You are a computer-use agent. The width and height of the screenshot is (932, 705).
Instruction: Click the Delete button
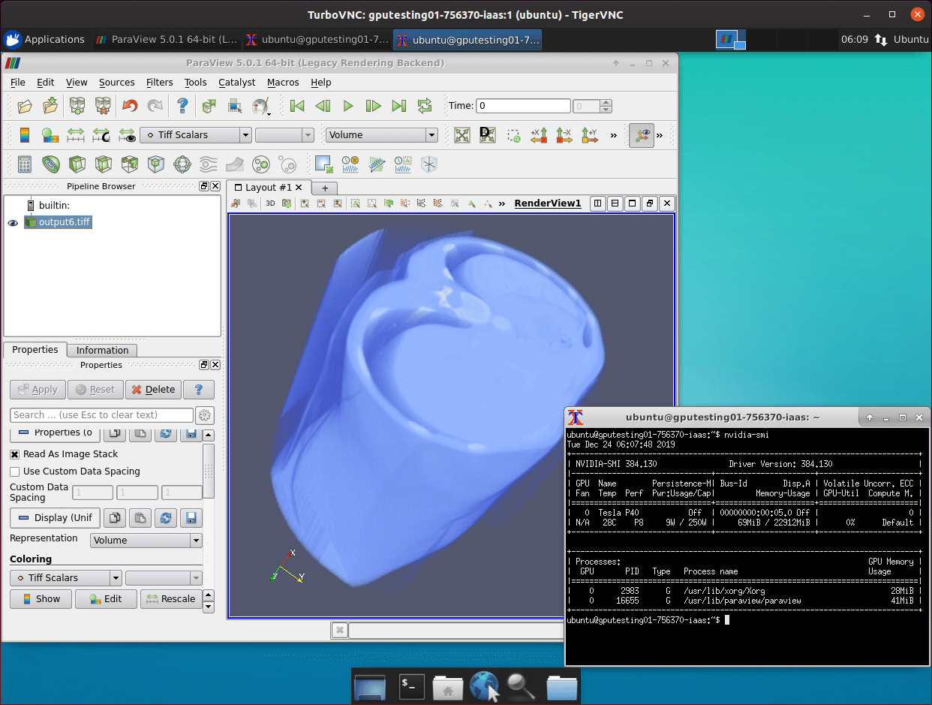153,390
